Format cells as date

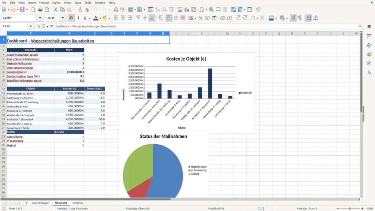214,18
